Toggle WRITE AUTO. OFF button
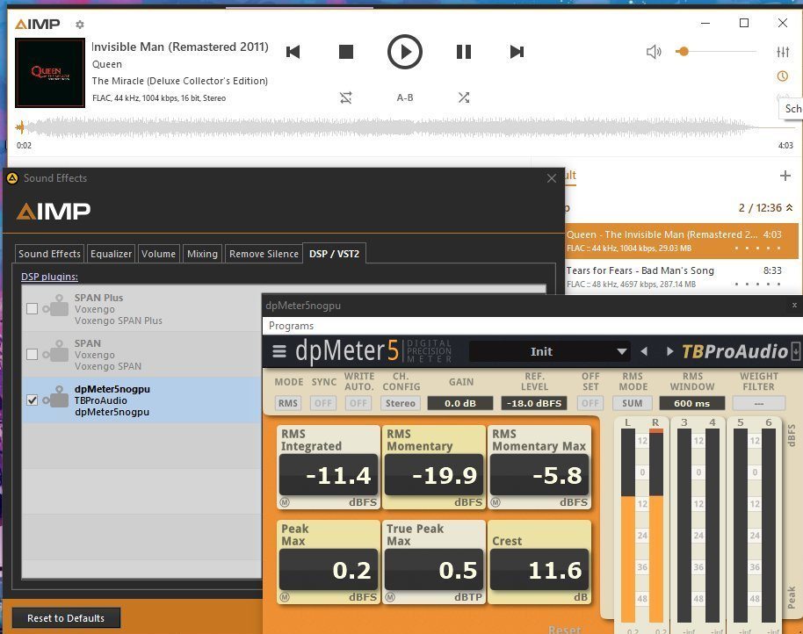The width and height of the screenshot is (803, 634). tap(358, 403)
